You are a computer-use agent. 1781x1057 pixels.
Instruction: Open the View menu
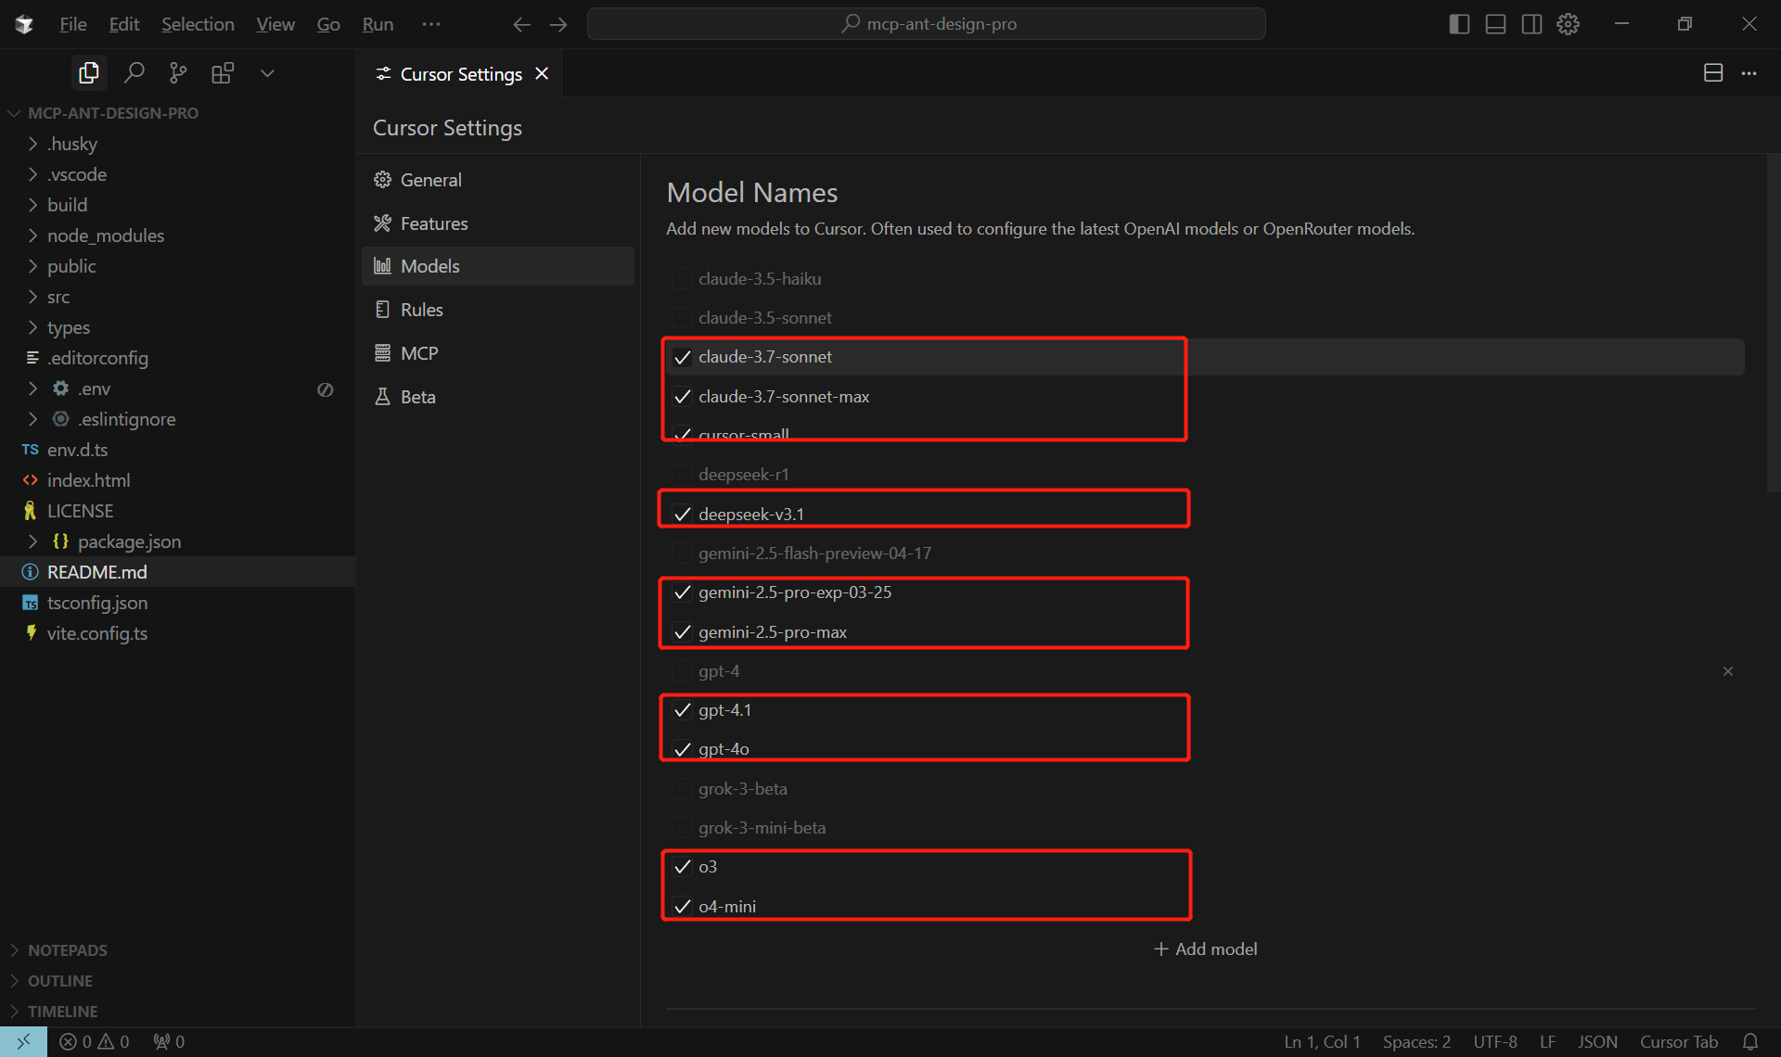pos(275,24)
